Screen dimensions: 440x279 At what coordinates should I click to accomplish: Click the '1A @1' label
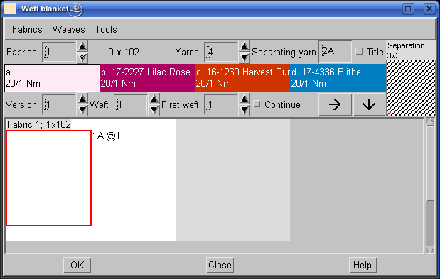106,136
